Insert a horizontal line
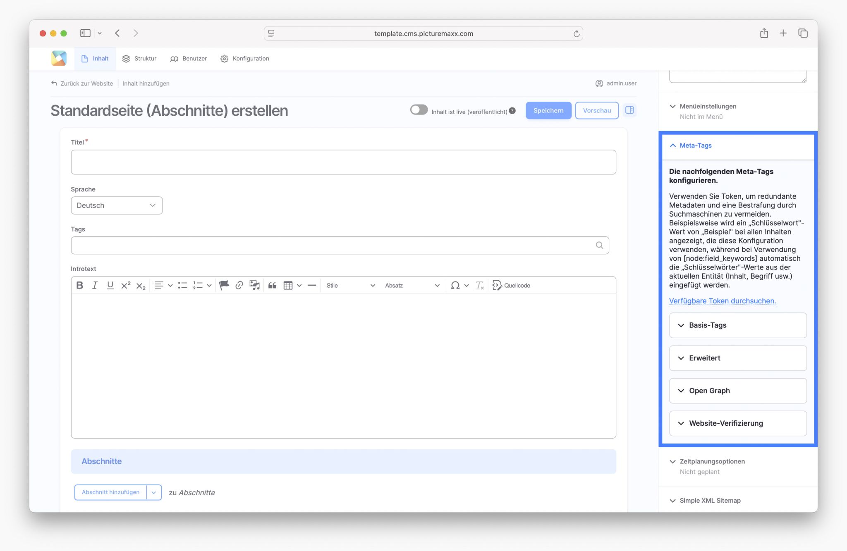The image size is (847, 551). click(x=312, y=285)
